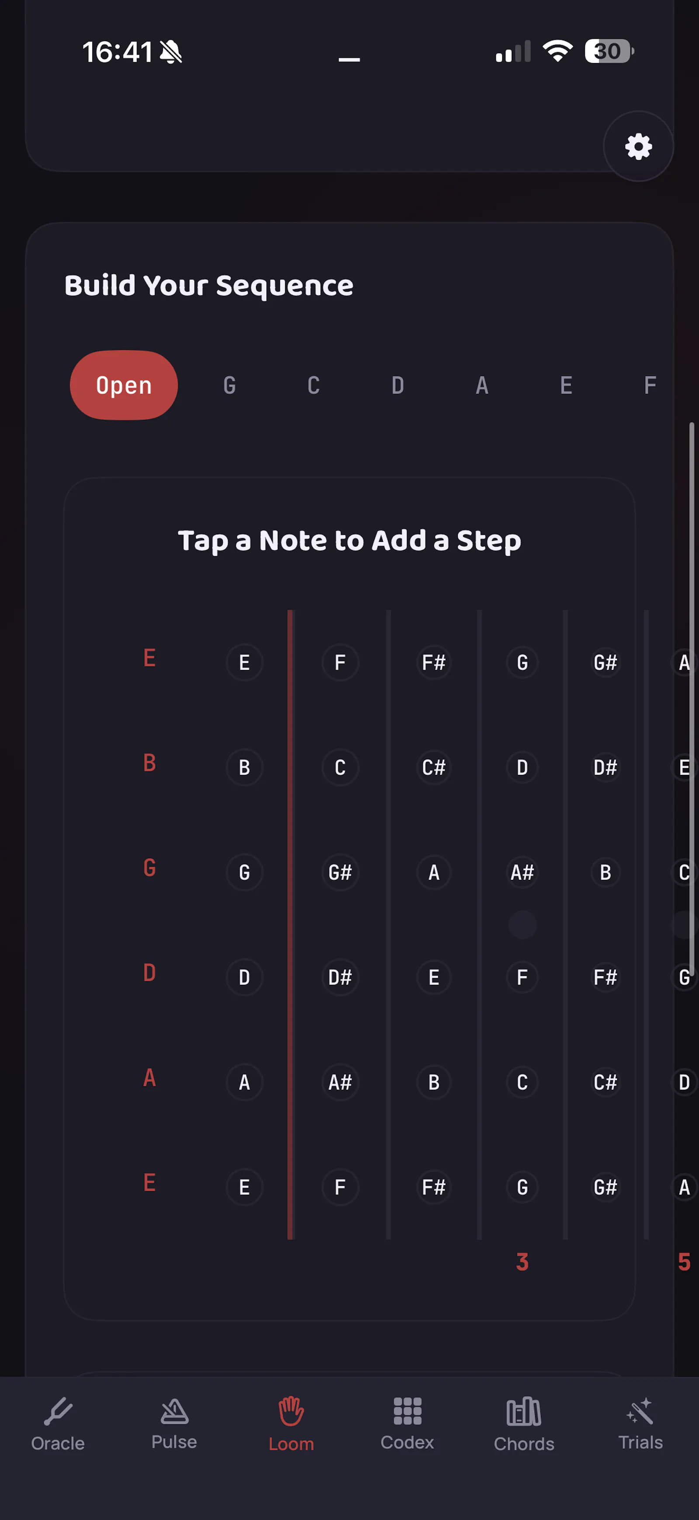Tap C# note on the A string
Screen dimensions: 699x1520
(605, 1082)
